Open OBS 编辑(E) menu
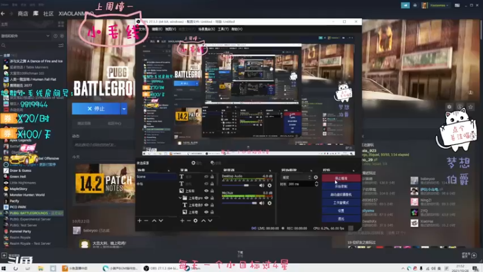Viewport: 483px width, 272px height. 157,29
